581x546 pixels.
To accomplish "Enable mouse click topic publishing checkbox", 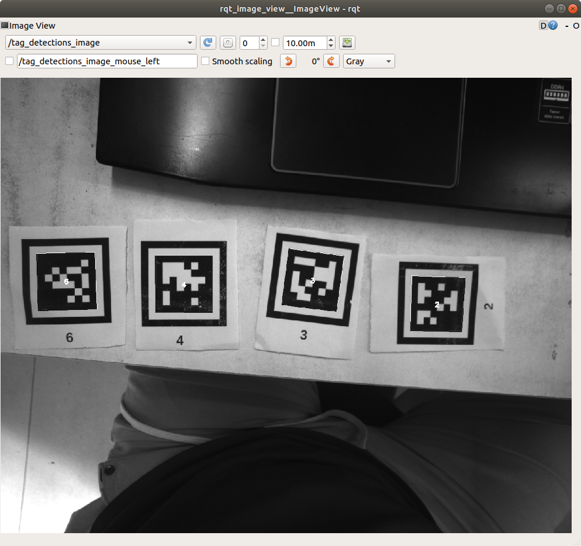I will click(9, 61).
